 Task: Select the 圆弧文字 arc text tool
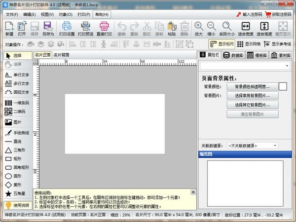[x=18, y=92]
